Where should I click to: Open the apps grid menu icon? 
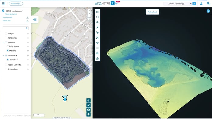[4, 4]
